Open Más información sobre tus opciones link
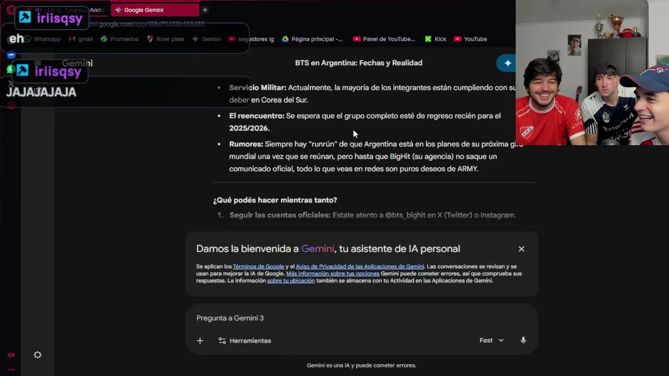The width and height of the screenshot is (669, 376). click(x=333, y=274)
